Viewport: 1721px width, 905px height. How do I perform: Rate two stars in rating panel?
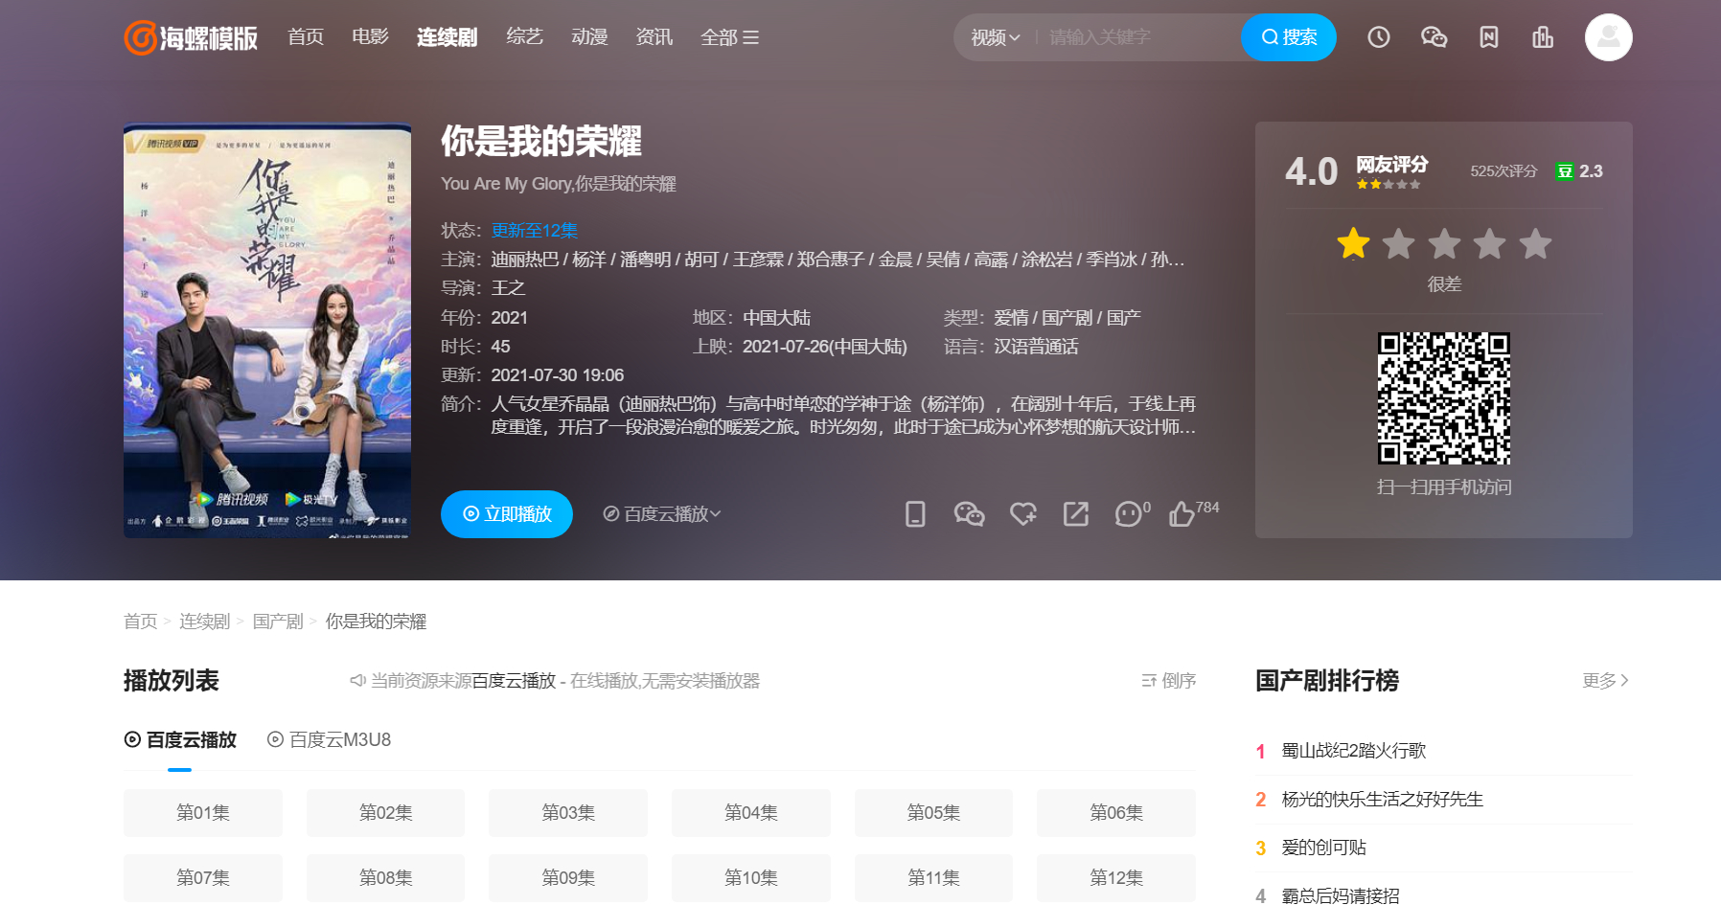pos(1399,244)
